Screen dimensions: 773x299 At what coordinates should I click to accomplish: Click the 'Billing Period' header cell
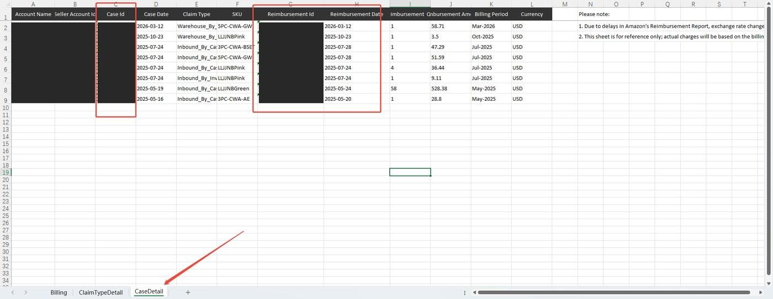pos(491,14)
